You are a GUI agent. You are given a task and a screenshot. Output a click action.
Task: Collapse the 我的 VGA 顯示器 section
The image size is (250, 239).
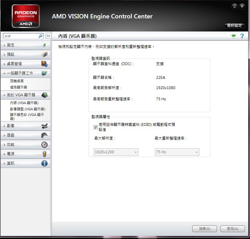25,95
